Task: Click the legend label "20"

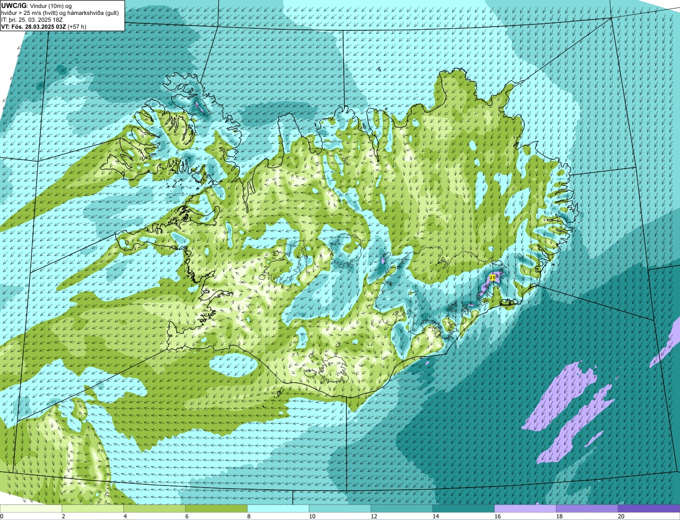Action: point(620,516)
